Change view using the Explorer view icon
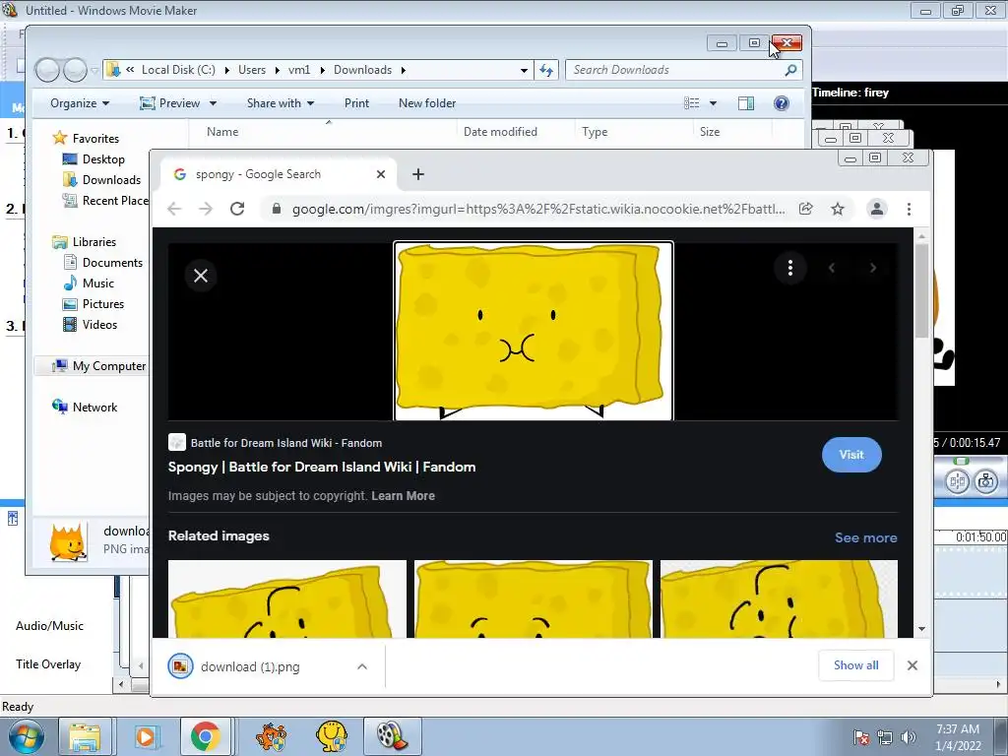The width and height of the screenshot is (1008, 756). (x=692, y=103)
